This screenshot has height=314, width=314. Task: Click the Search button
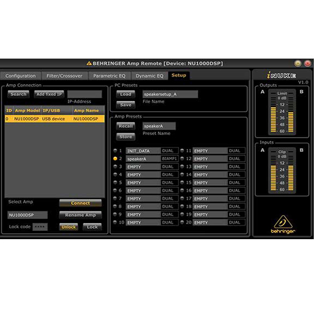coord(18,94)
